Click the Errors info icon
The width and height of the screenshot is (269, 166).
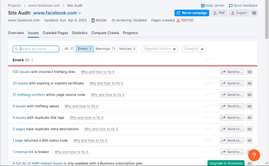[32, 60]
